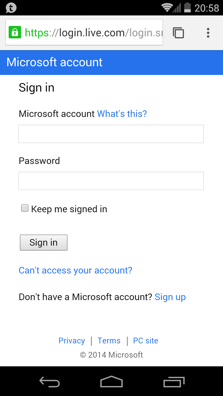Viewport: 223px width, 396px height.
Task: Tap the login.live.com URL address bar
Action: click(x=91, y=33)
